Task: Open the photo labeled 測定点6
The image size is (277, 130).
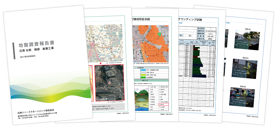Action: 243,97
